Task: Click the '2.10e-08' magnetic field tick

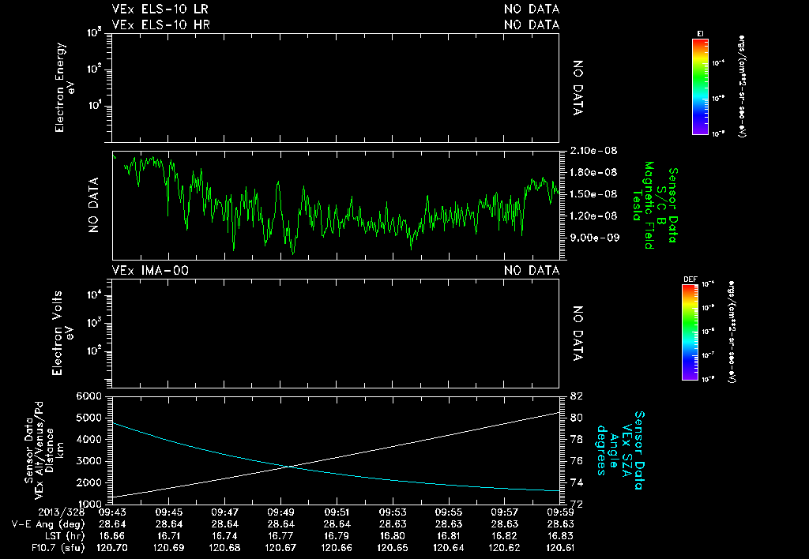Action: pos(593,151)
